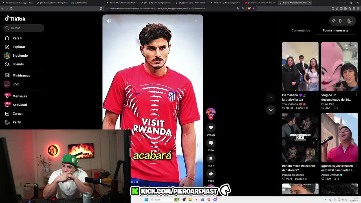The width and height of the screenshot is (361, 203).
Task: Open options for the '#cristo #kick' video
Action: 317,166
